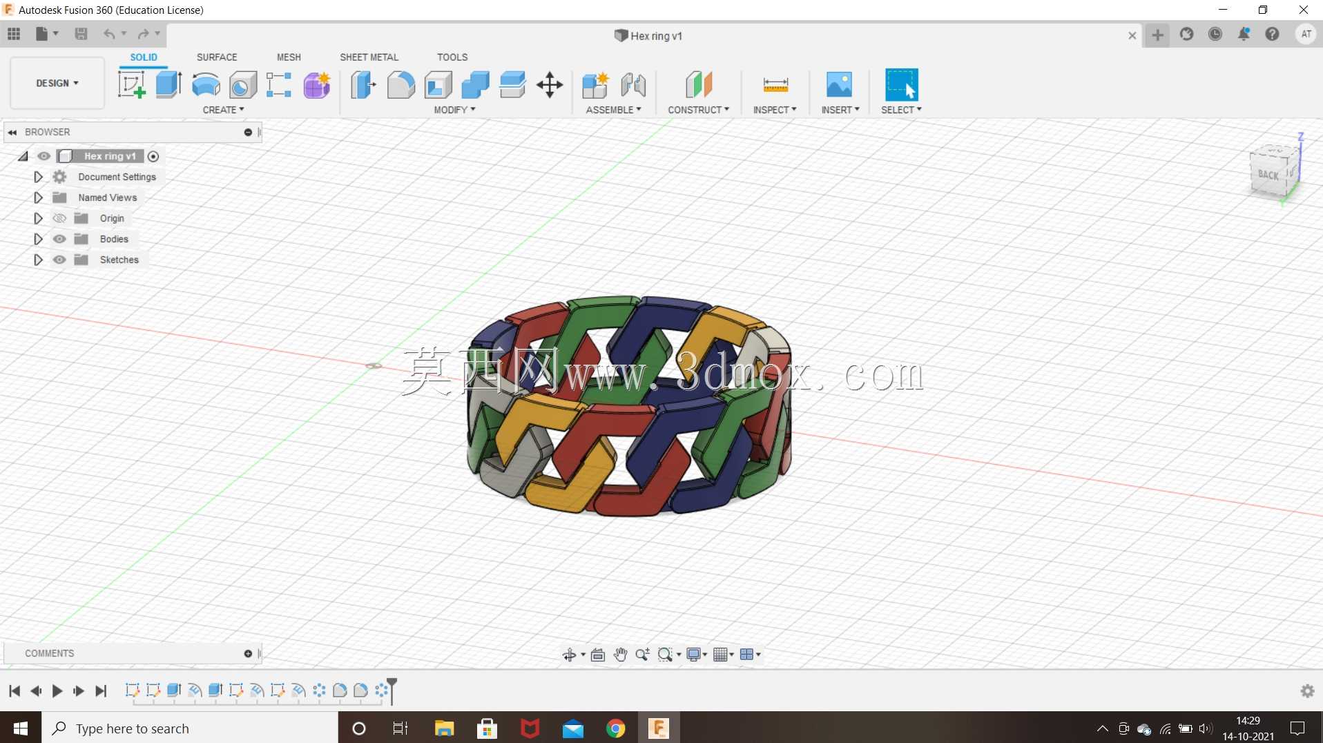The width and height of the screenshot is (1323, 743).
Task: Select the Orbit navigation tool
Action: (x=569, y=655)
